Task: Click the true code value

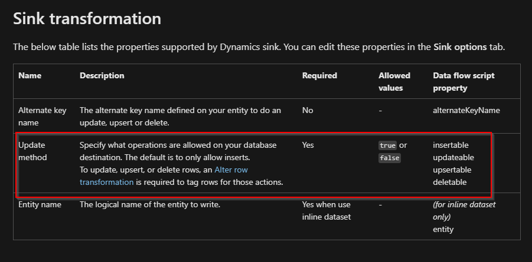Action: pos(387,145)
